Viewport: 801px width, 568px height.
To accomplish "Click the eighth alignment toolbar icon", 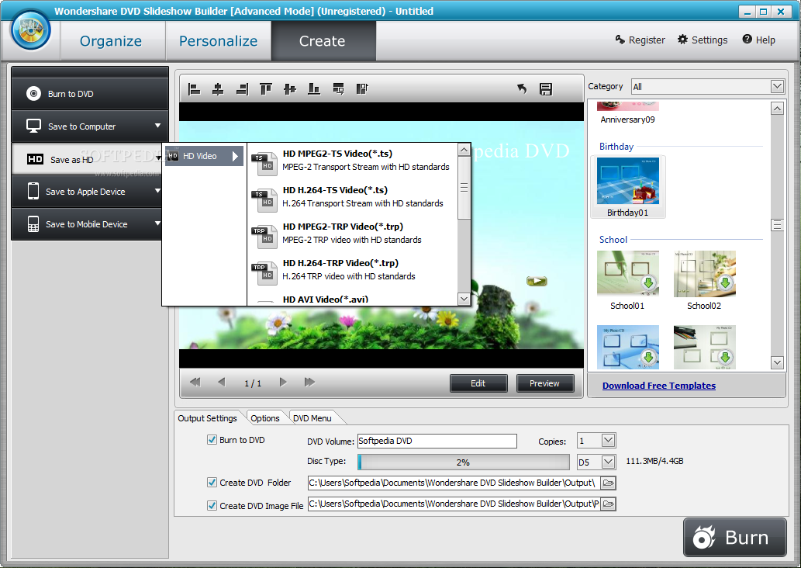I will click(362, 89).
